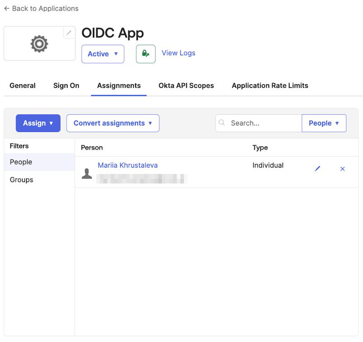Screen dimensions: 363x342
Task: Open Mariia Khrustaleva's profile link
Action: click(x=127, y=165)
